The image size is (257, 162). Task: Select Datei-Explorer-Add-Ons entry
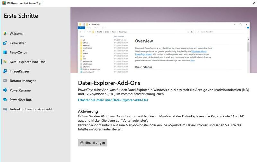pos(35,62)
